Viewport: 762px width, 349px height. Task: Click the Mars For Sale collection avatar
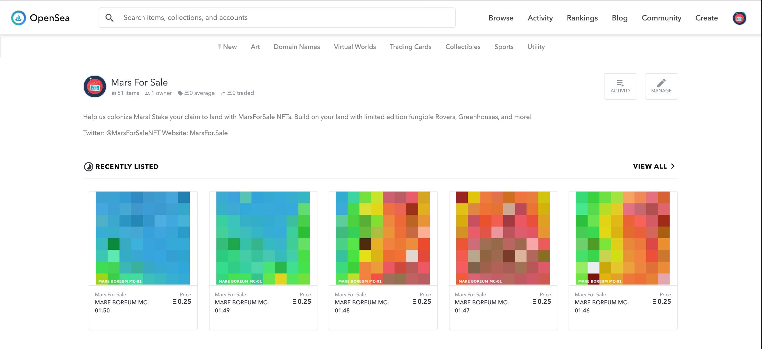point(95,86)
